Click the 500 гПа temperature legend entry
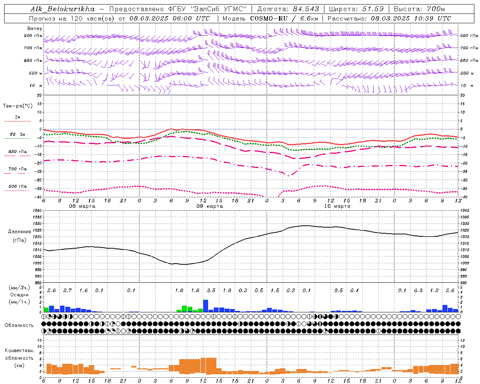Image resolution: width=480 pixels, height=384 pixels. (x=18, y=186)
